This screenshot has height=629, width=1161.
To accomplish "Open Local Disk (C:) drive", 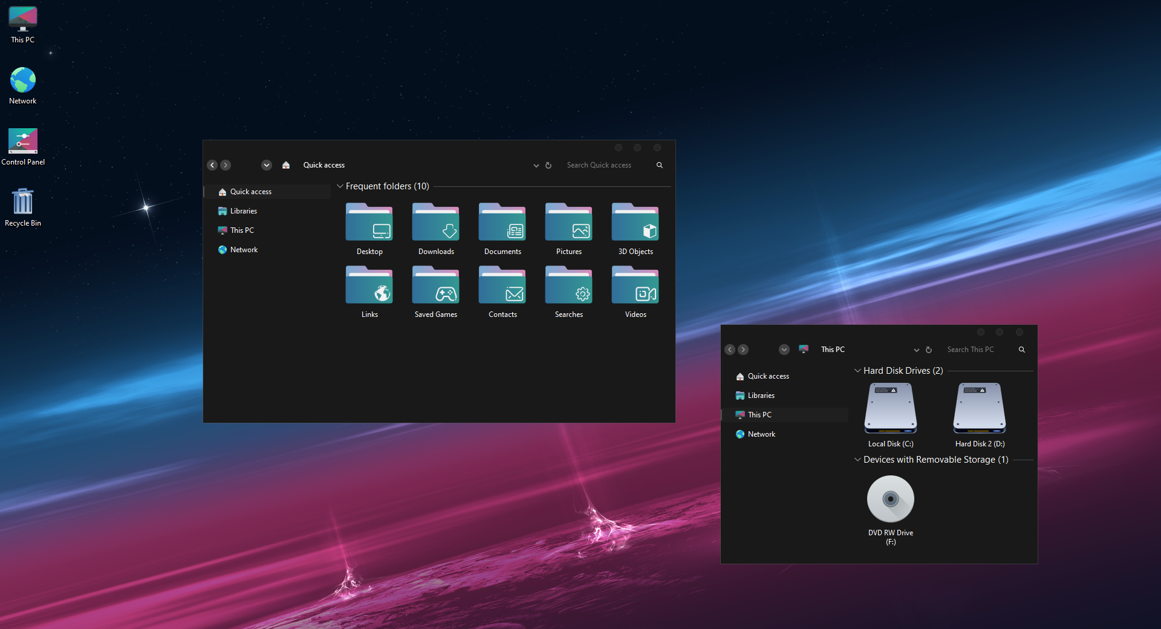I will pyautogui.click(x=890, y=409).
